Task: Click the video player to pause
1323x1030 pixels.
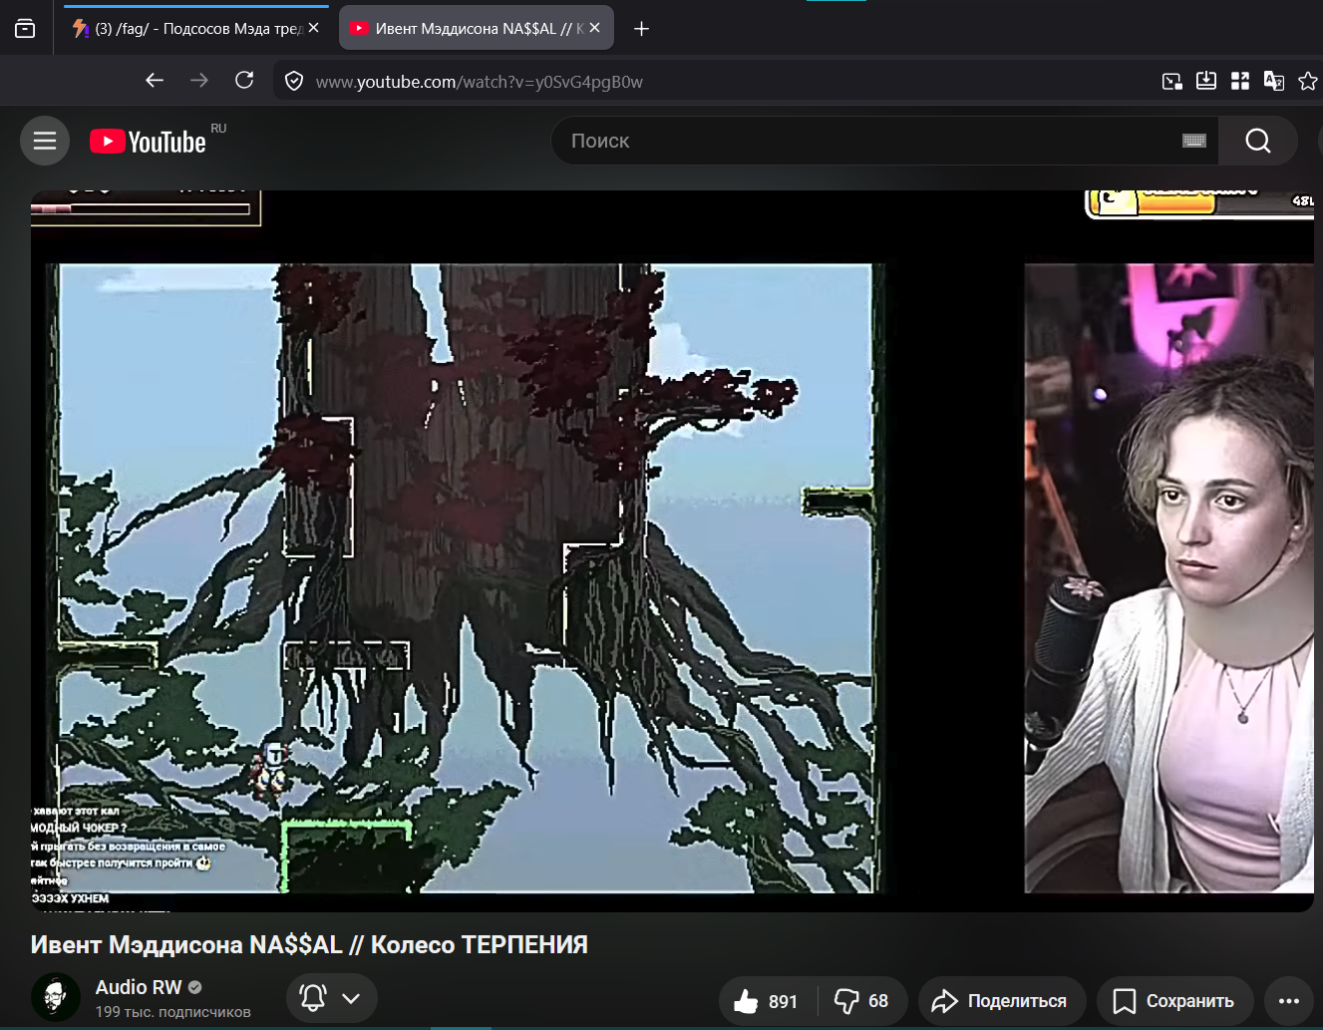Action: tap(672, 550)
